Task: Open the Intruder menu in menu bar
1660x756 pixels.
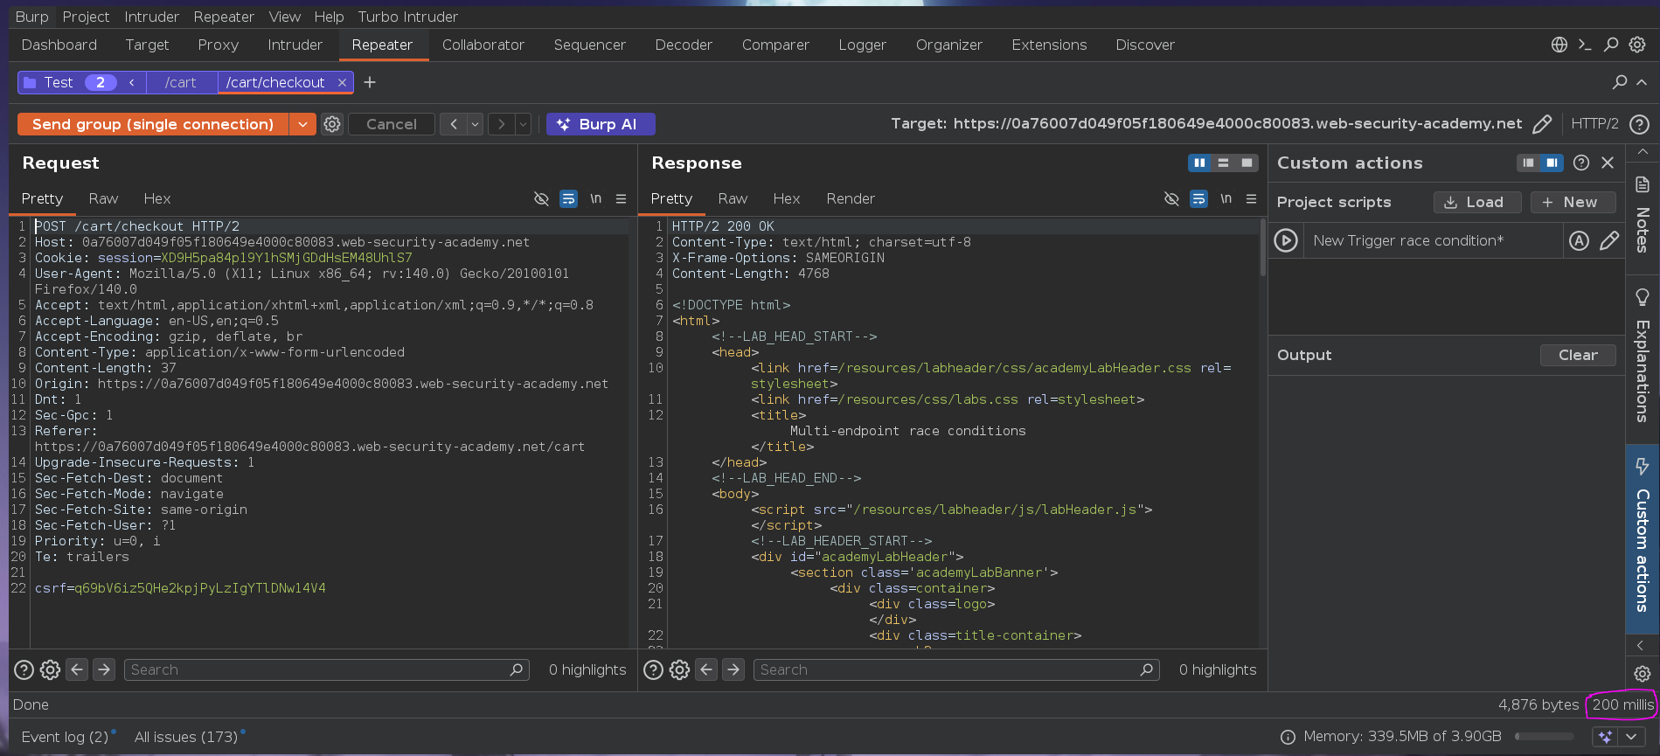Action: (151, 17)
